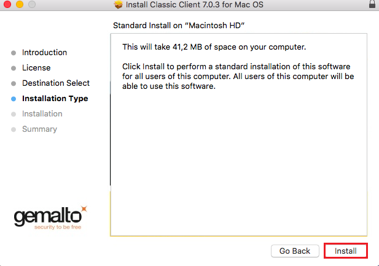Click the light bullet beside Summary
This screenshot has height=266, width=379.
tap(14, 129)
